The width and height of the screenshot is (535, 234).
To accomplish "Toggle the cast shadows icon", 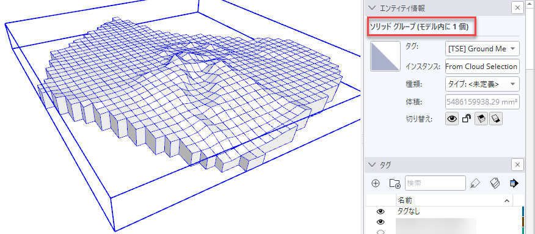I will point(496,119).
